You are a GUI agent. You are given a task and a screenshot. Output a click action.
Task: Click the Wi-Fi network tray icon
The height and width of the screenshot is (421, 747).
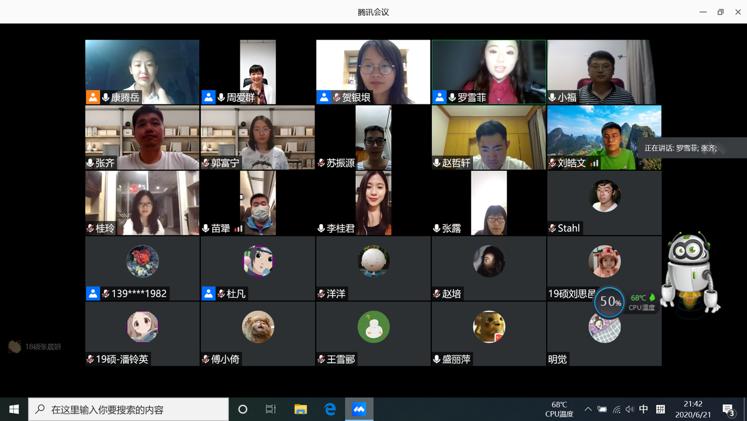pyautogui.click(x=616, y=409)
